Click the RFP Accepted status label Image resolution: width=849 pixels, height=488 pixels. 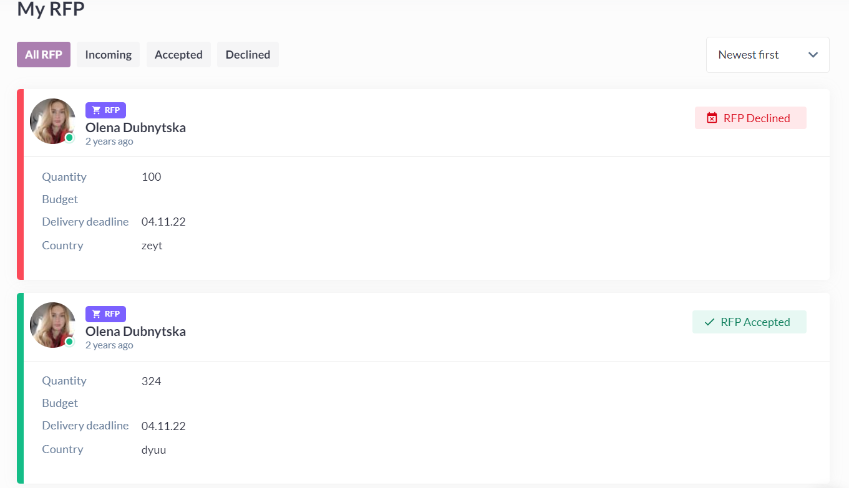[x=755, y=322]
